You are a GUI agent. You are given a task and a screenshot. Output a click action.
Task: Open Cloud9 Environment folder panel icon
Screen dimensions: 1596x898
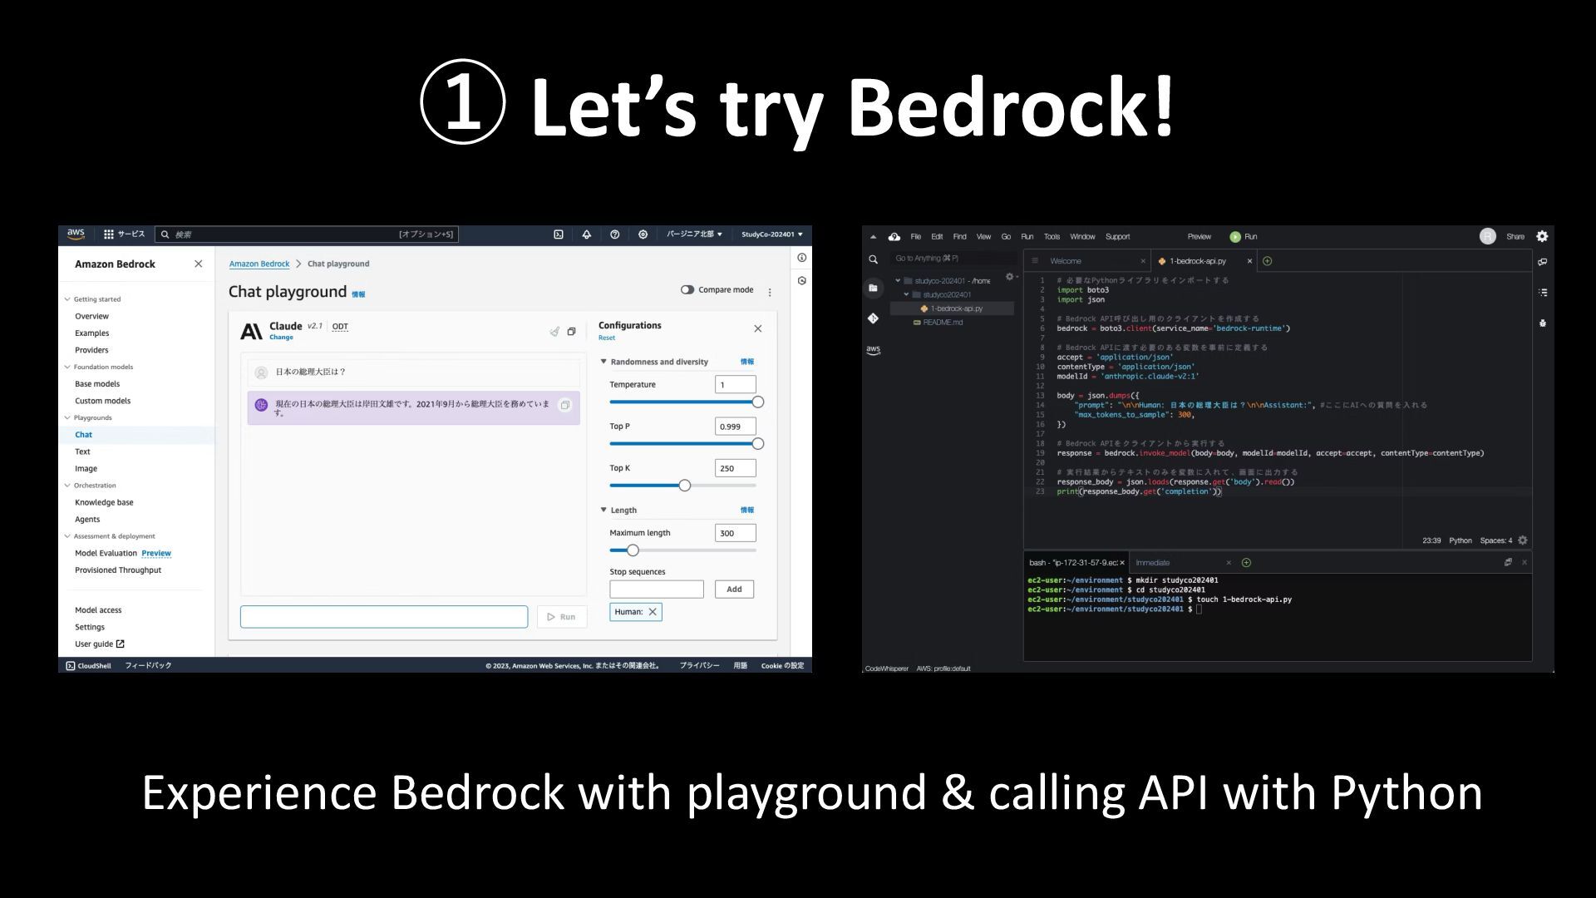(873, 288)
